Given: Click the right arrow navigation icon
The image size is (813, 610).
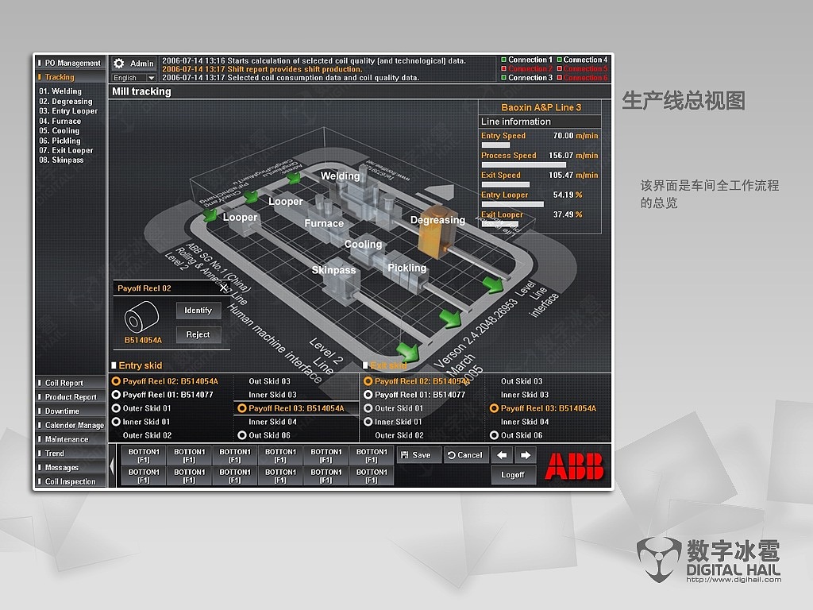Looking at the screenshot, I should [x=524, y=454].
